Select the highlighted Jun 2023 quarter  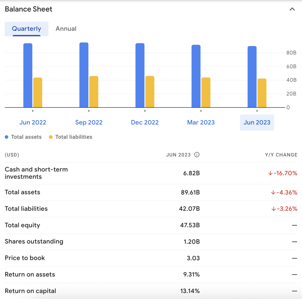tap(257, 122)
